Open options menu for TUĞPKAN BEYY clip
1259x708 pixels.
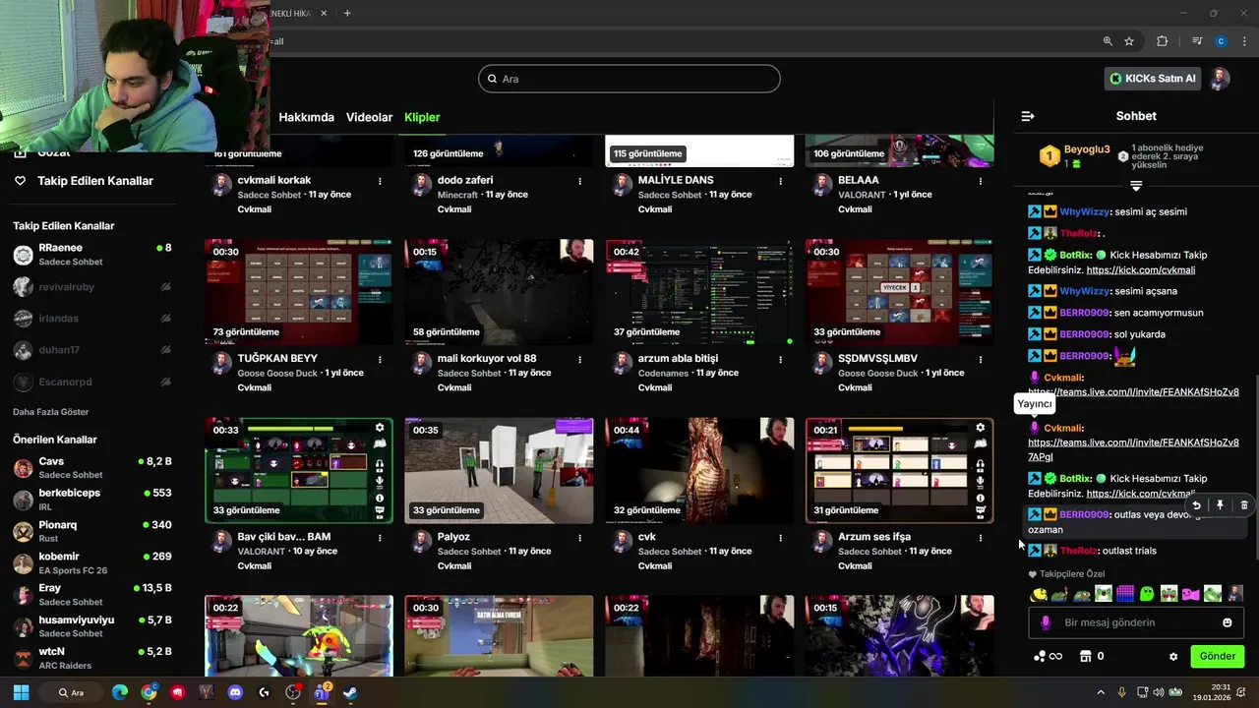pyautogui.click(x=380, y=359)
